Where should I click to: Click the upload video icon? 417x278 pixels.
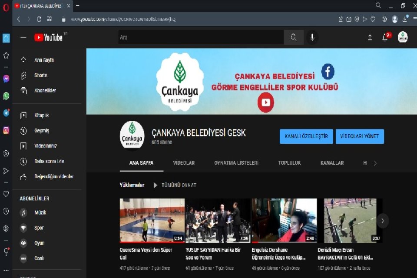click(370, 37)
